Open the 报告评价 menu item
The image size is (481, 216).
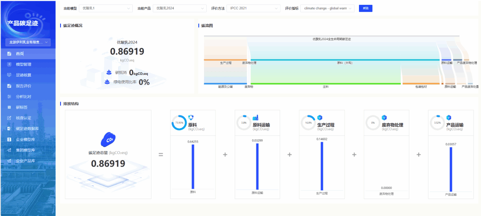point(28,86)
